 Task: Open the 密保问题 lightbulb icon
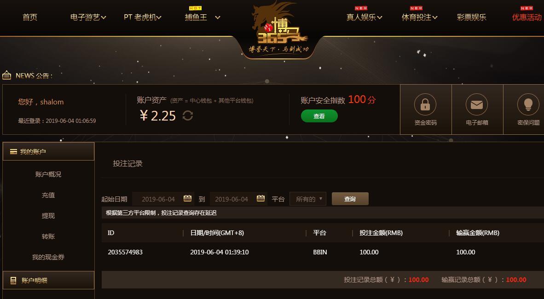[528, 104]
